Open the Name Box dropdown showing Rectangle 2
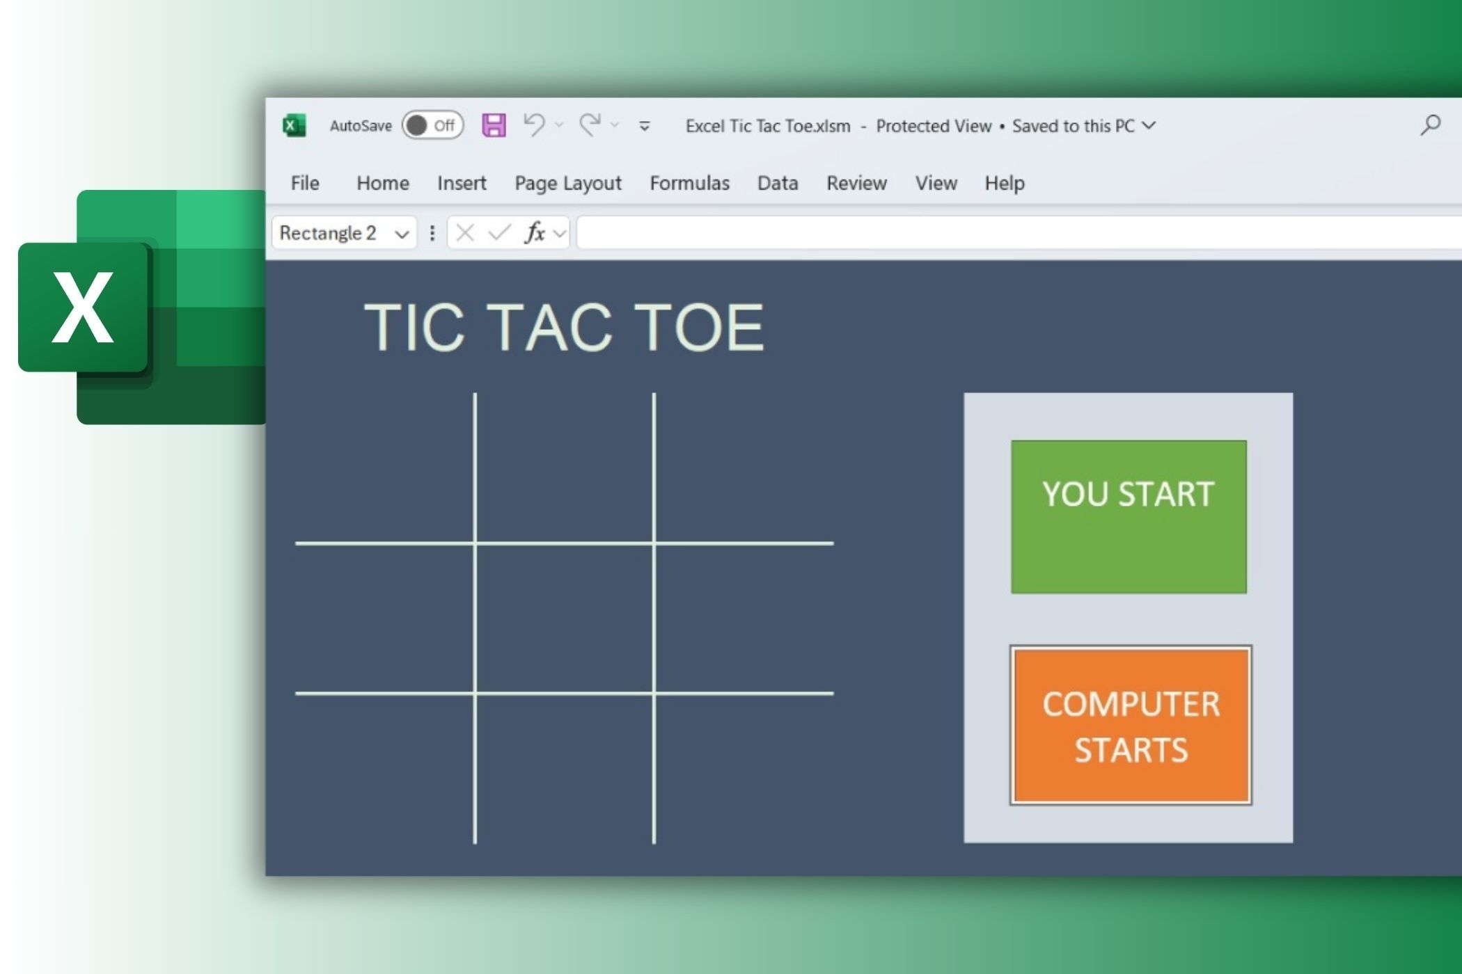Image resolution: width=1462 pixels, height=974 pixels. pyautogui.click(x=400, y=233)
